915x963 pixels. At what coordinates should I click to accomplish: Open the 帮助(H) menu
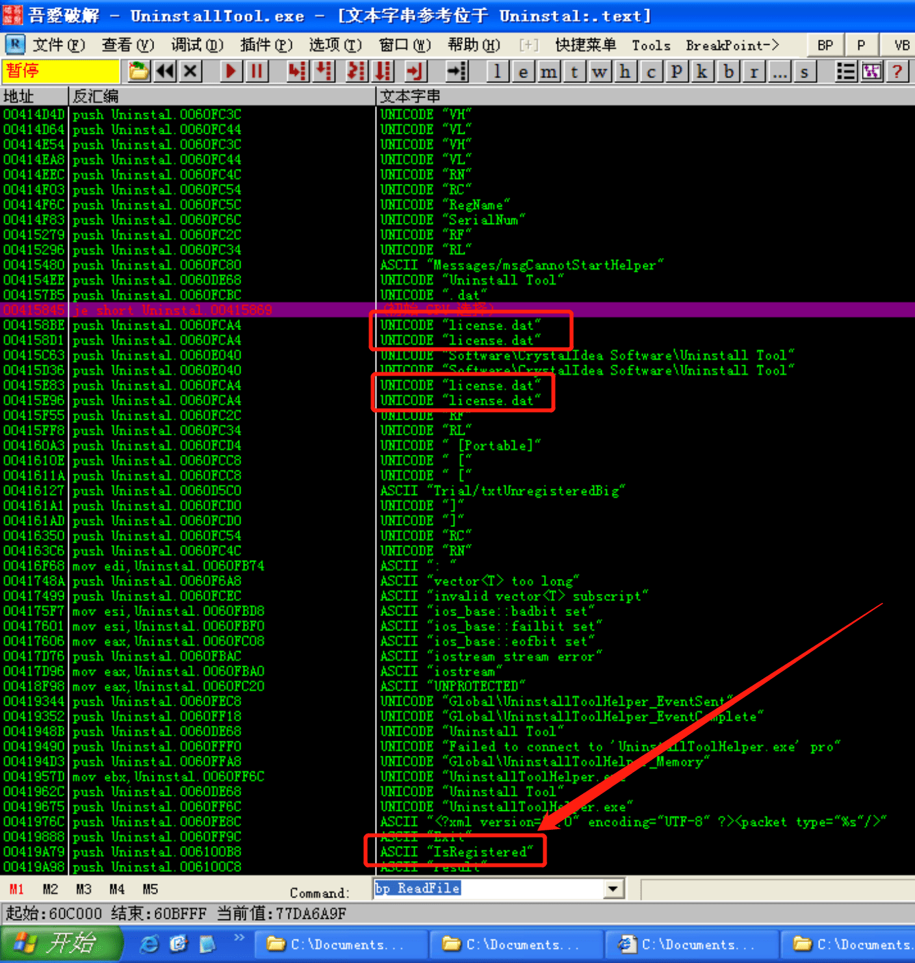[x=474, y=45]
